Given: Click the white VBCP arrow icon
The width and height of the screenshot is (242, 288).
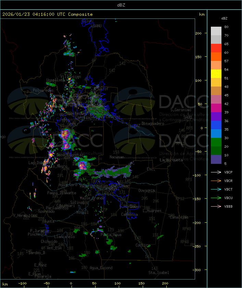Looking at the screenshot, I should point(216,172).
